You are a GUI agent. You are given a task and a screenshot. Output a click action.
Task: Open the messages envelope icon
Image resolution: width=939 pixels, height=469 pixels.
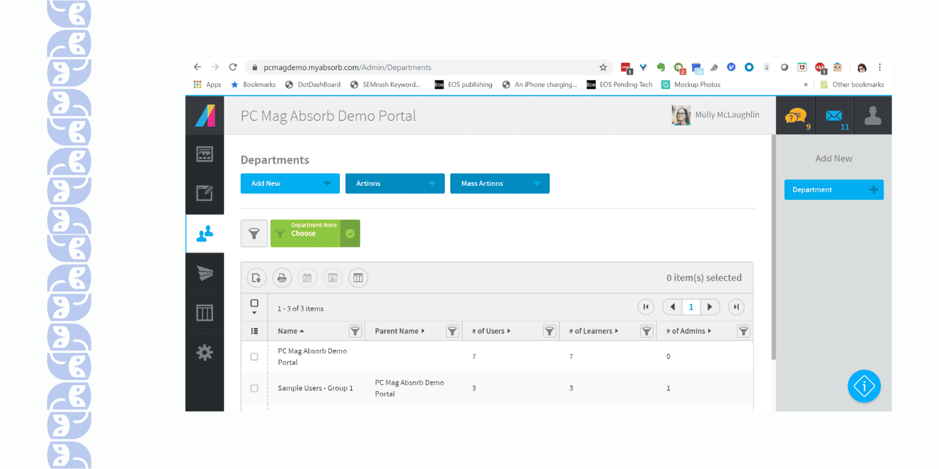tap(834, 115)
